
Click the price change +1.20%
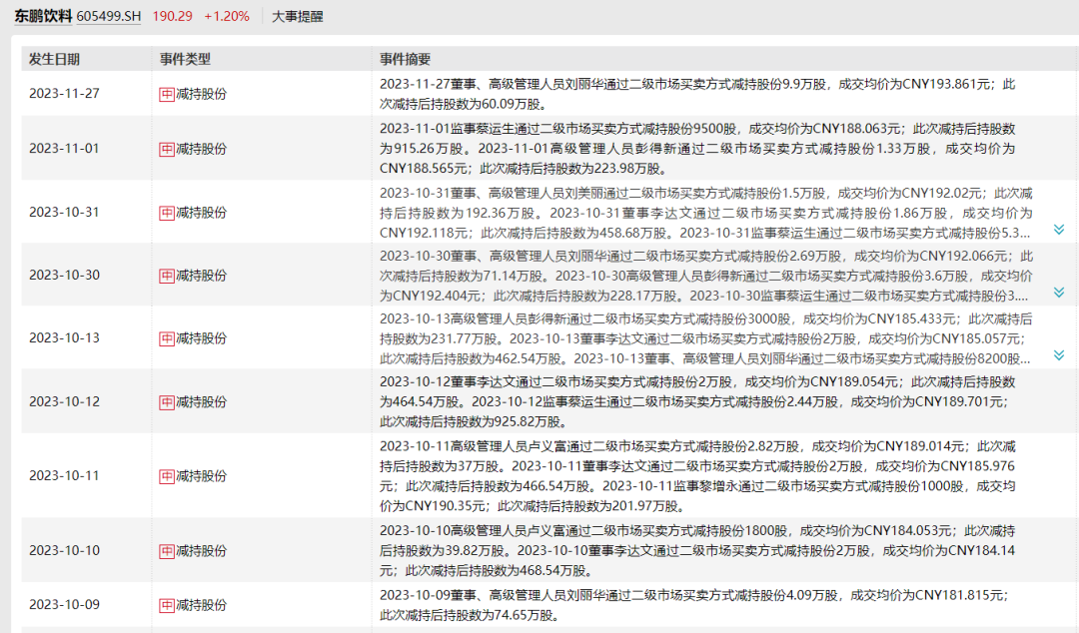click(x=227, y=16)
